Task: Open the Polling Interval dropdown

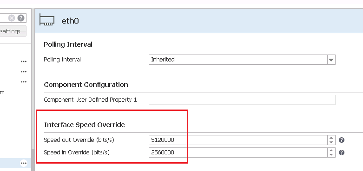Action: tap(331, 60)
